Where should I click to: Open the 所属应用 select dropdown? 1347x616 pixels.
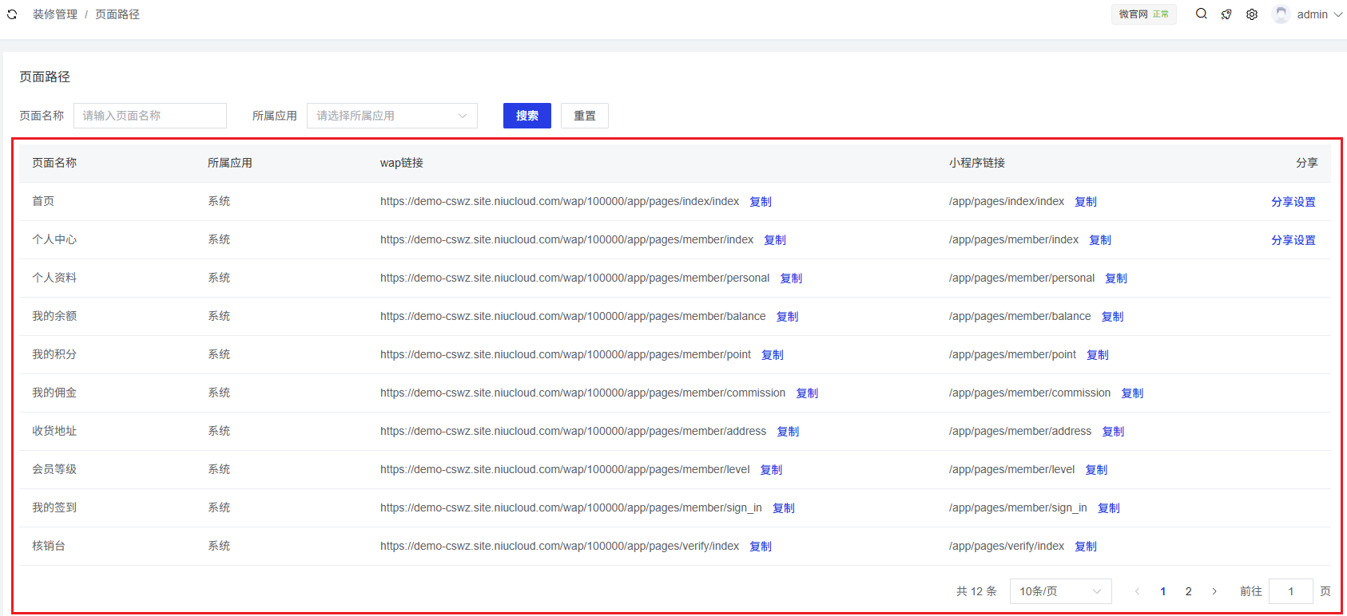pyautogui.click(x=391, y=116)
